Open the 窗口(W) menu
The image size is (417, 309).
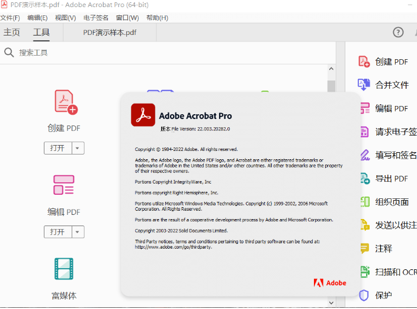click(x=127, y=18)
